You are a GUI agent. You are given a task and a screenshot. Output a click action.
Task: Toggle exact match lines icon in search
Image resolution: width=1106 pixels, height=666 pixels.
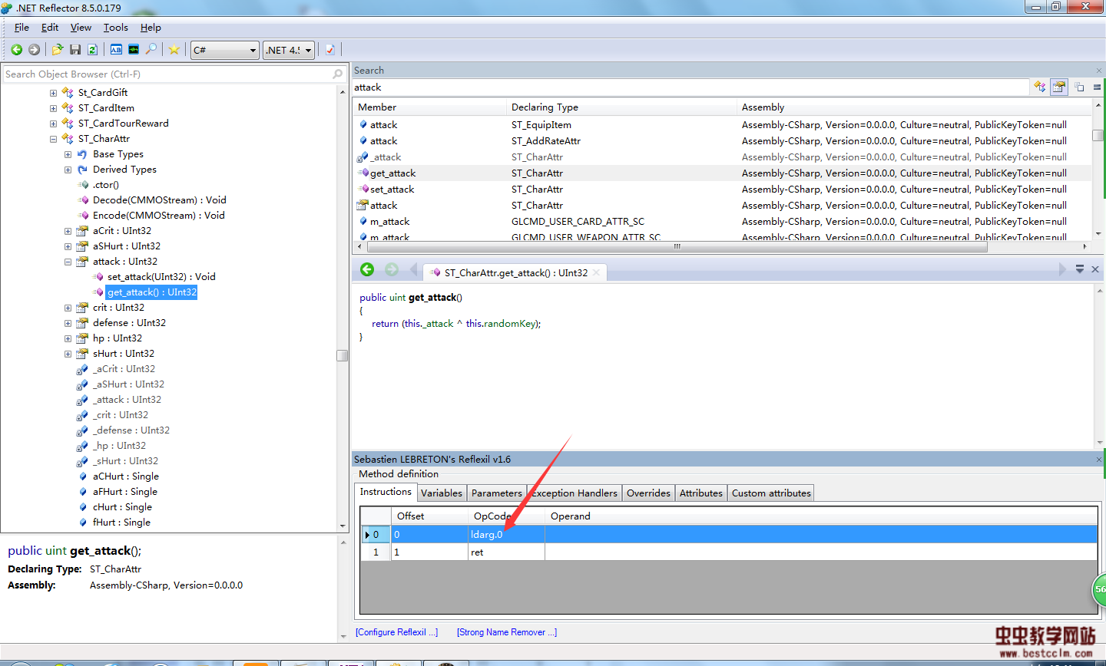click(1098, 87)
